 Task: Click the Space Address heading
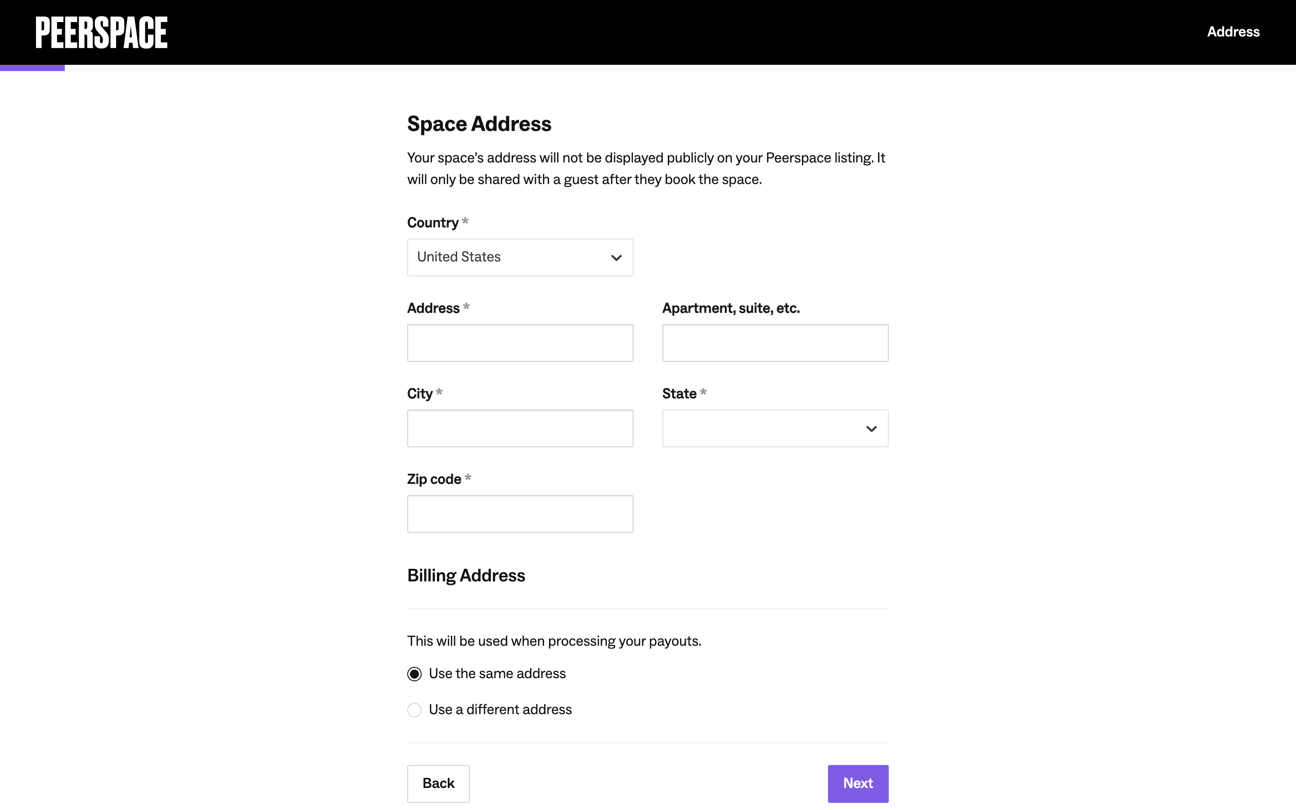479,124
